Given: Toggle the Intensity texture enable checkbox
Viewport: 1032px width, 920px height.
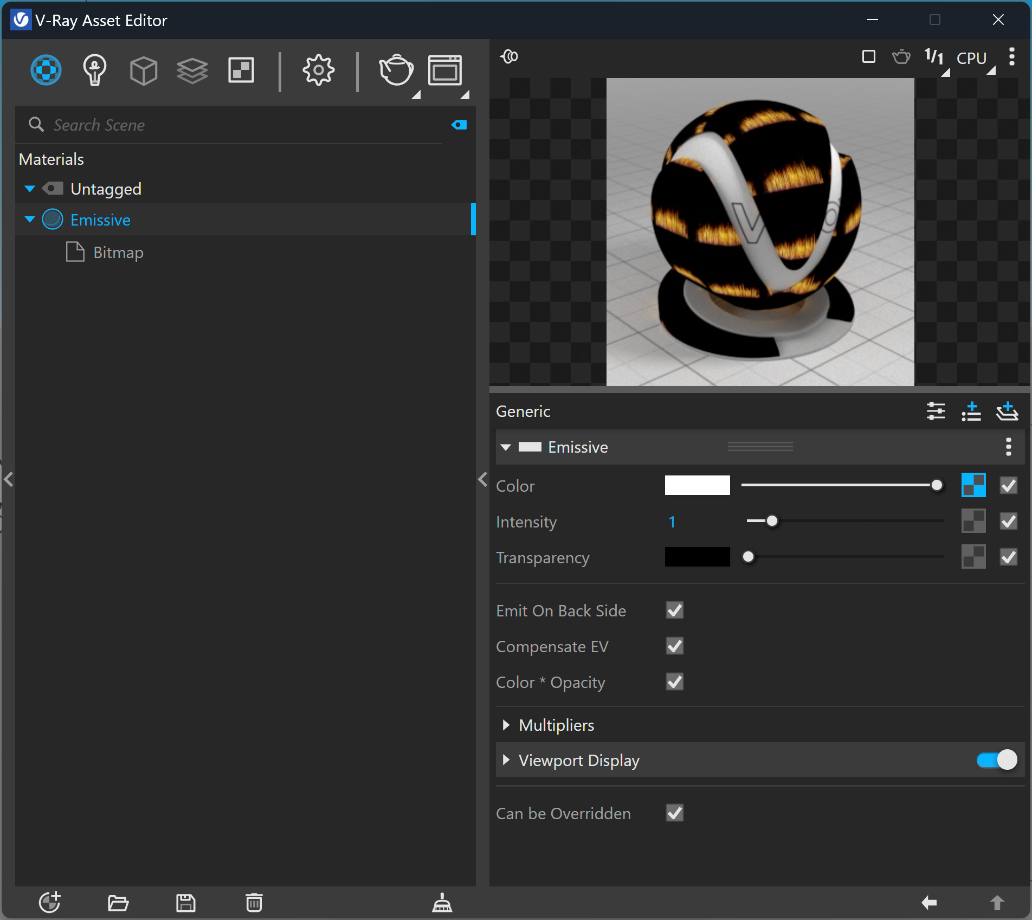Looking at the screenshot, I should click(1009, 521).
